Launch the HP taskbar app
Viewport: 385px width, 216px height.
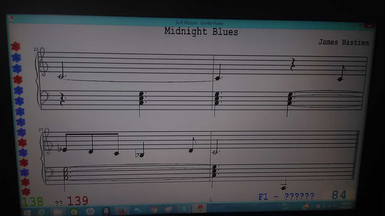coord(90,211)
